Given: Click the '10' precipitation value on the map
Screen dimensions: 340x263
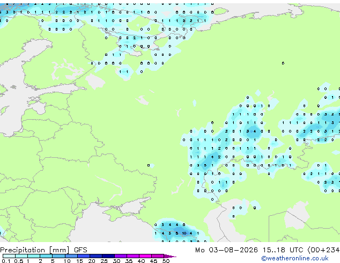Looking at the screenshot, I should coord(184,233).
